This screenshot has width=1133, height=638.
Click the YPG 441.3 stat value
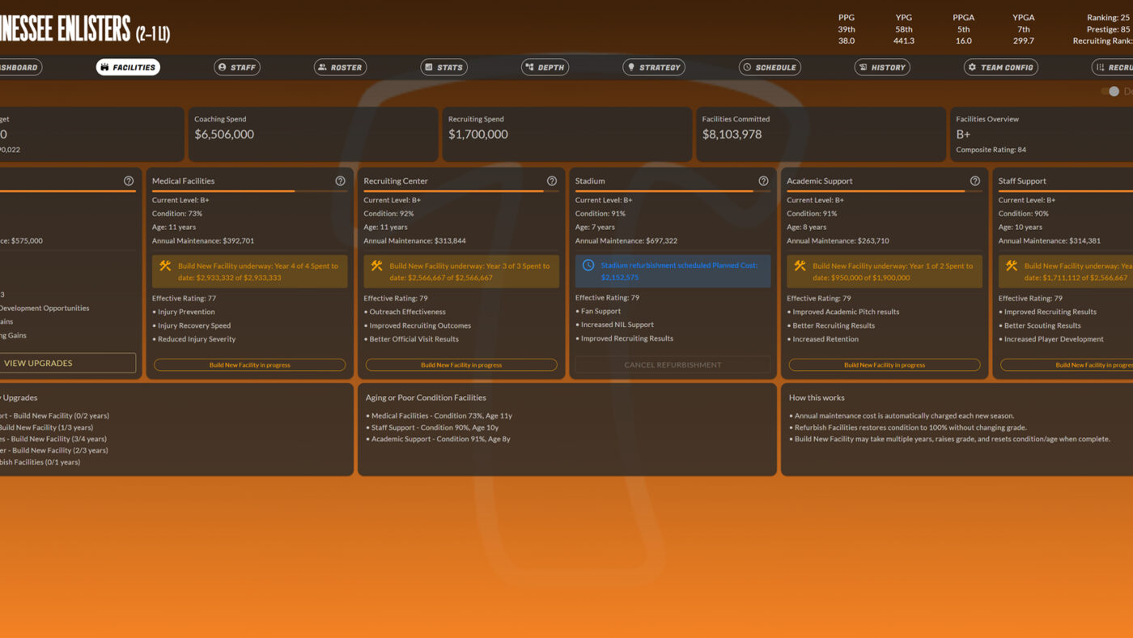904,40
